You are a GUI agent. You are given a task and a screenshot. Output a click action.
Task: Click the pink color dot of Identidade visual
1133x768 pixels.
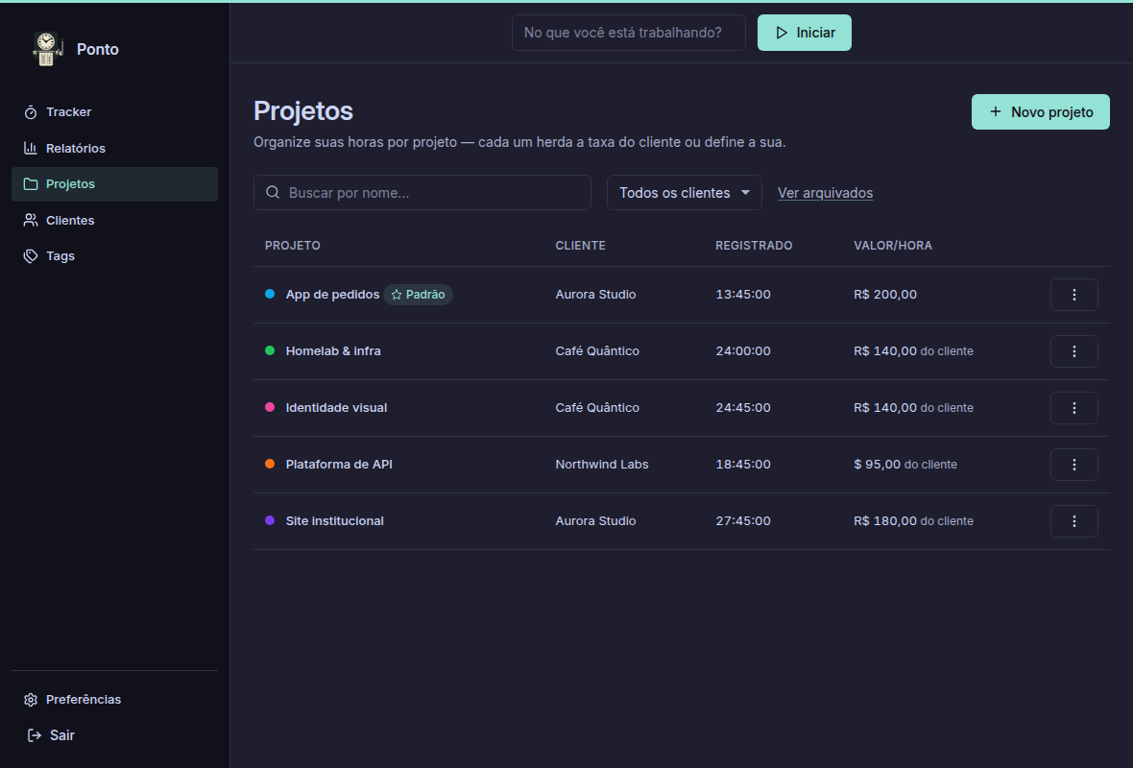[270, 407]
